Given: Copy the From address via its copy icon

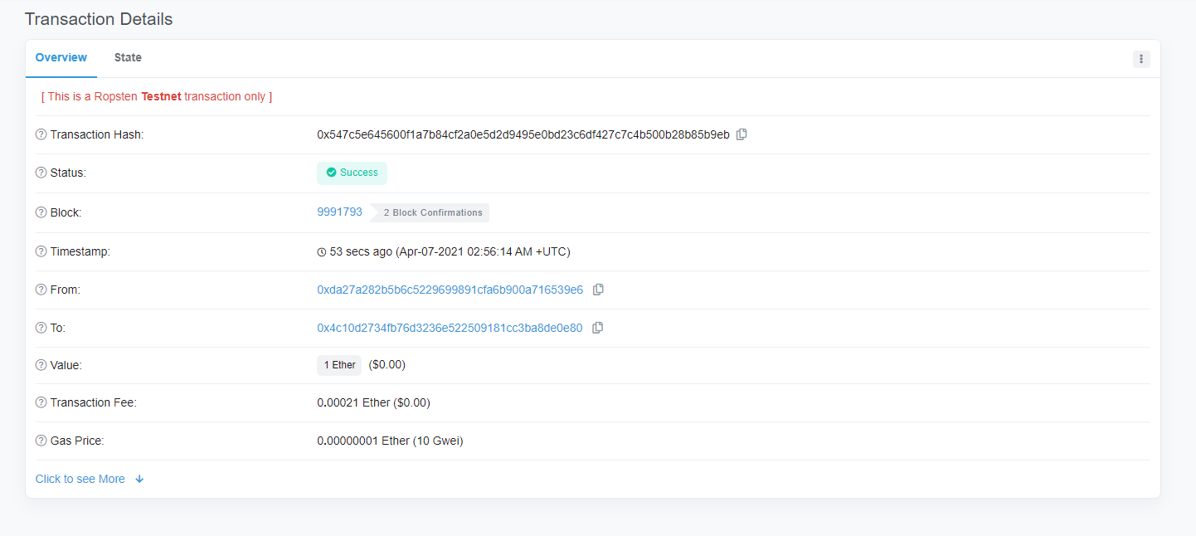Looking at the screenshot, I should 599,289.
